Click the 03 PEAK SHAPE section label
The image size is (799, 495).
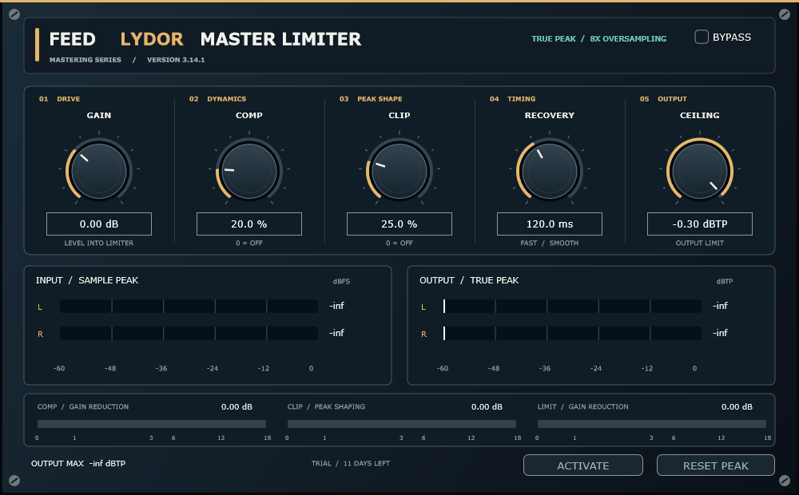click(371, 99)
